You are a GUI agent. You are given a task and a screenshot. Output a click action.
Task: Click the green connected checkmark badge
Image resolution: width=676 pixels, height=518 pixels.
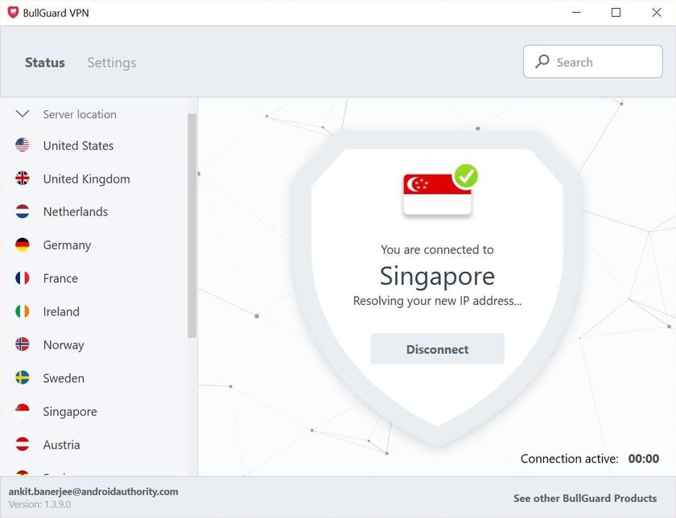pos(466,176)
